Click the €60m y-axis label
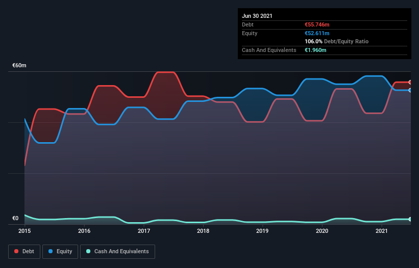The image size is (419, 268). coord(19,65)
